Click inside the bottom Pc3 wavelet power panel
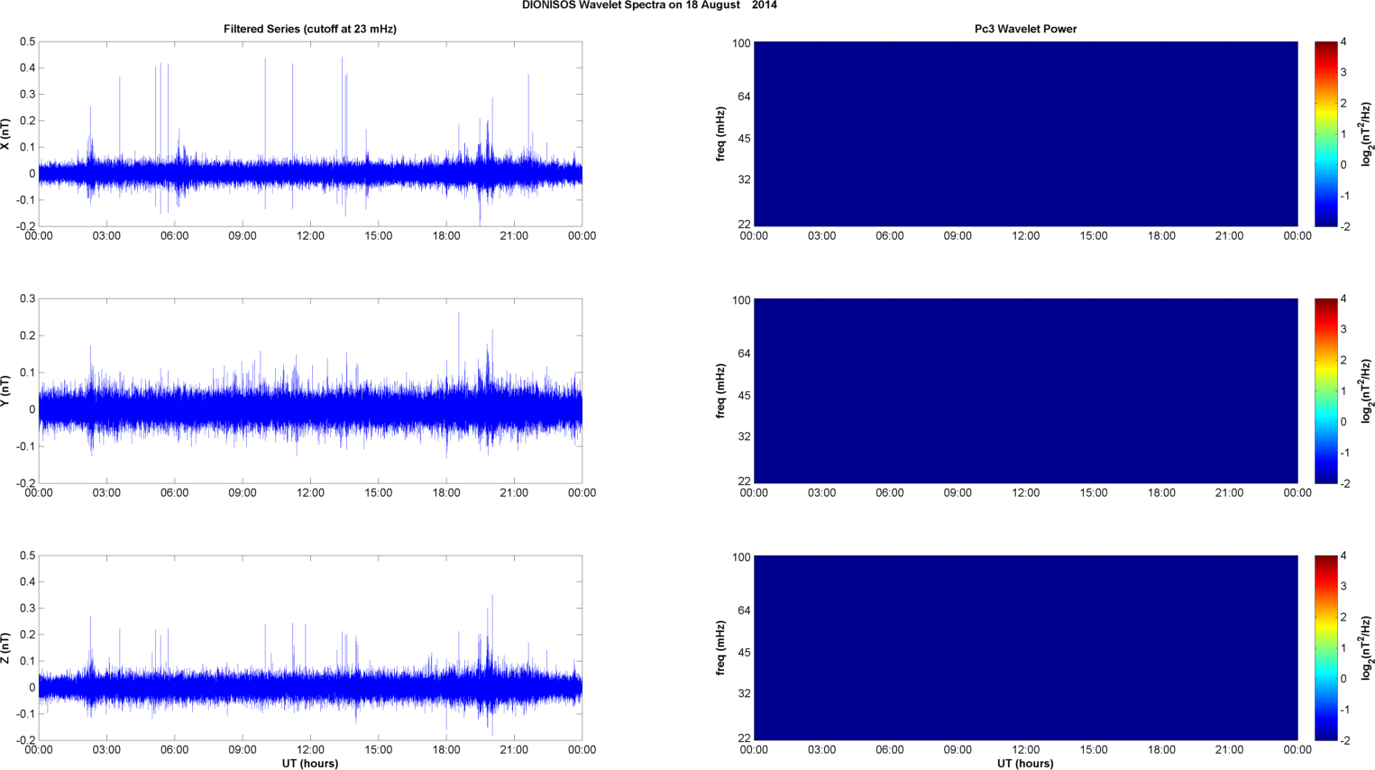 point(1025,647)
